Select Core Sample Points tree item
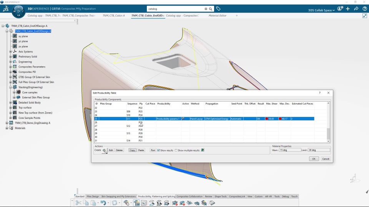 30,118
